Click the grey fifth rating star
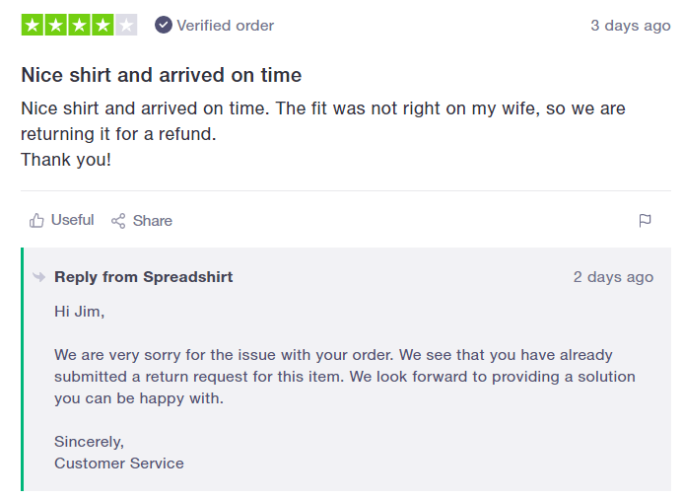Viewport: 683px width, 499px height. point(126,26)
